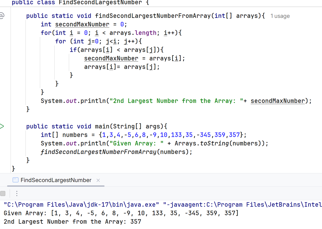Click 'int secondMaxNumber = 0;' line

[x=84, y=24]
